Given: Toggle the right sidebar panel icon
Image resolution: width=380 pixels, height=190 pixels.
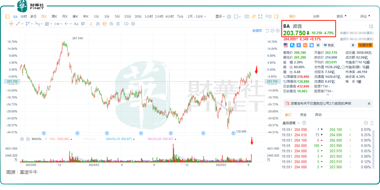Looking at the screenshot, I should (277, 17).
